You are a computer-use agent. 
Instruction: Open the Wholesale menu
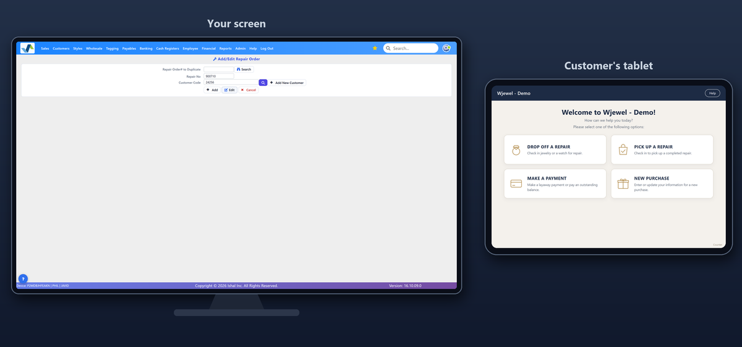click(94, 48)
